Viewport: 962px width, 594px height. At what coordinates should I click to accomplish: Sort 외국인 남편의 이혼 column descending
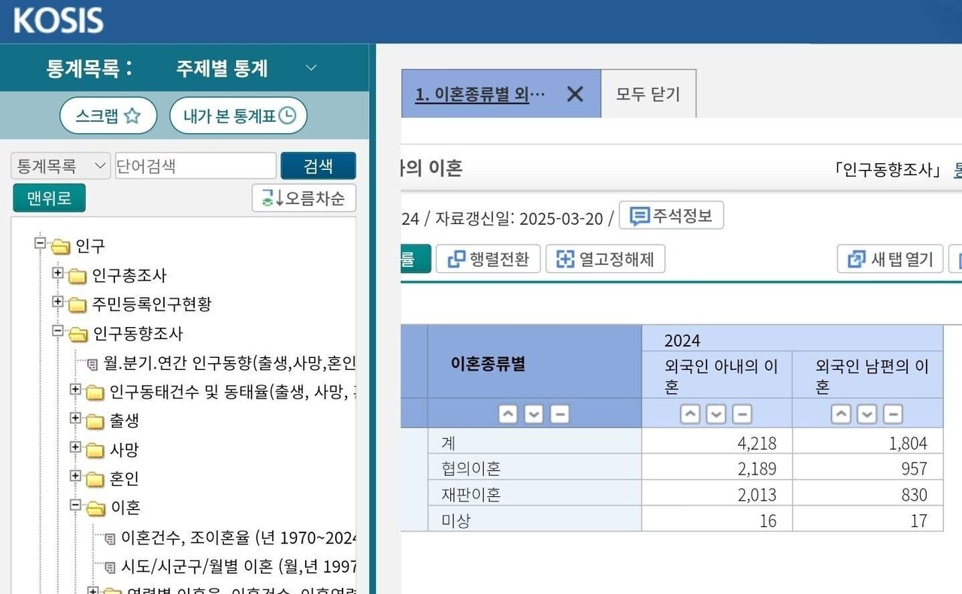coord(867,414)
